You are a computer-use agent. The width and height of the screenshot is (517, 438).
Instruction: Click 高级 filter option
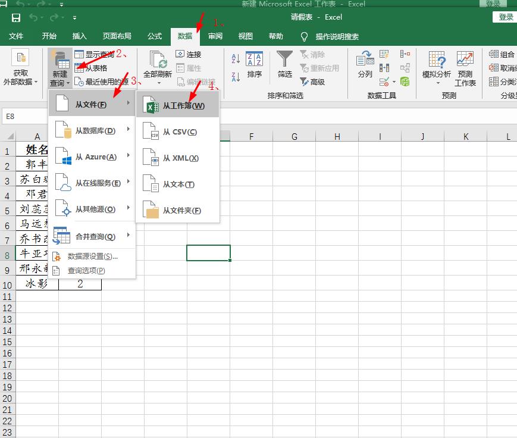click(312, 82)
